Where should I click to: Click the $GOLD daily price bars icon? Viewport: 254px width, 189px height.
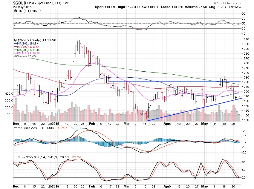16,40
